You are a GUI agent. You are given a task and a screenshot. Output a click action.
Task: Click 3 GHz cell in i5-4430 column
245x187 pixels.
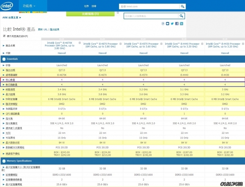pyautogui.click(x=225, y=89)
